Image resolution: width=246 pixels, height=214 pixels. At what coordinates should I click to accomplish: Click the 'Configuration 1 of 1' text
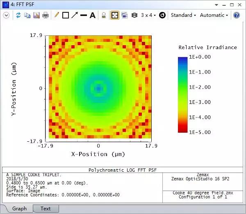tap(203, 197)
